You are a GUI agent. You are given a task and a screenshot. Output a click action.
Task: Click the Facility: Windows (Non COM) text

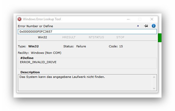(x=39, y=53)
